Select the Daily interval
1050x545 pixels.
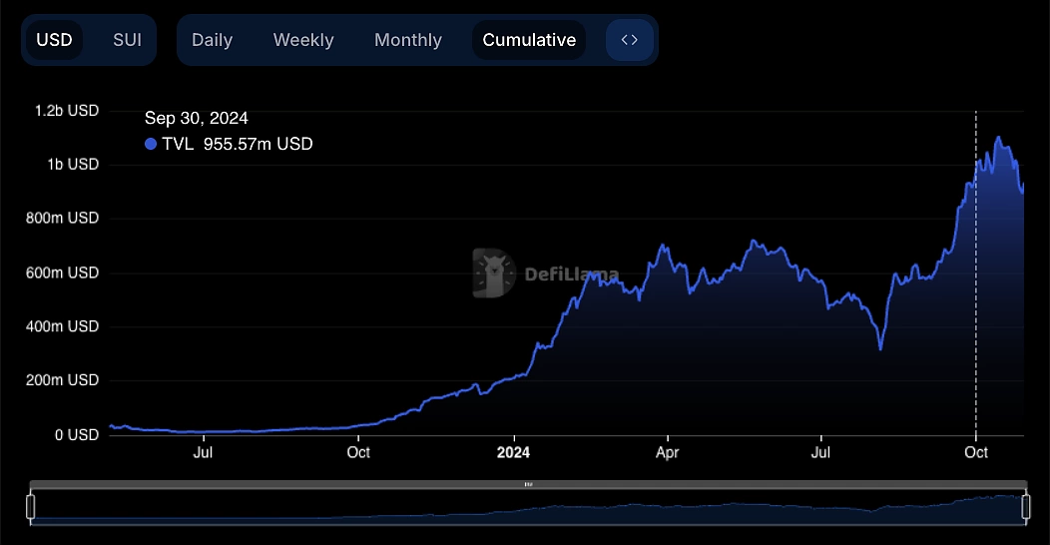pyautogui.click(x=212, y=40)
